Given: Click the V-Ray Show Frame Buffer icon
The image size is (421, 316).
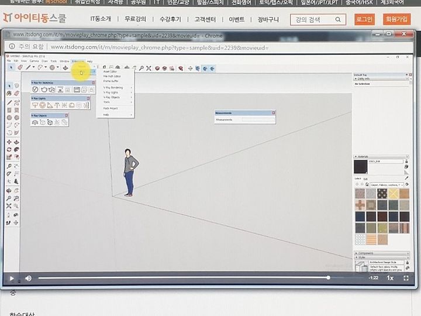Looking at the screenshot, I should pos(77,90).
